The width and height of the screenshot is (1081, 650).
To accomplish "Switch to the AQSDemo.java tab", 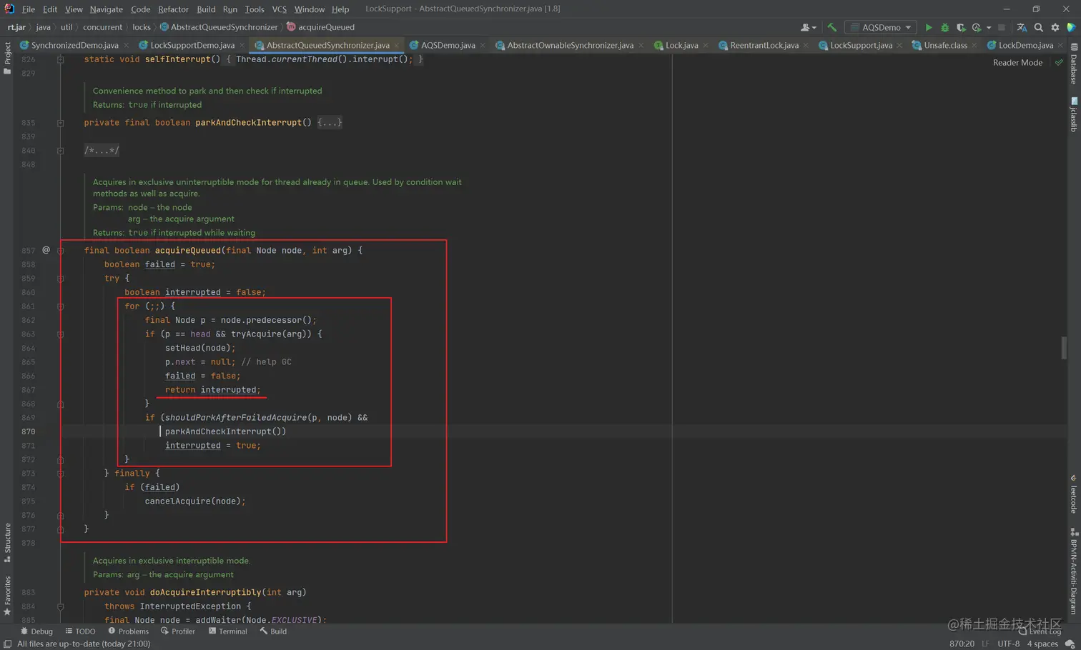I will click(448, 45).
